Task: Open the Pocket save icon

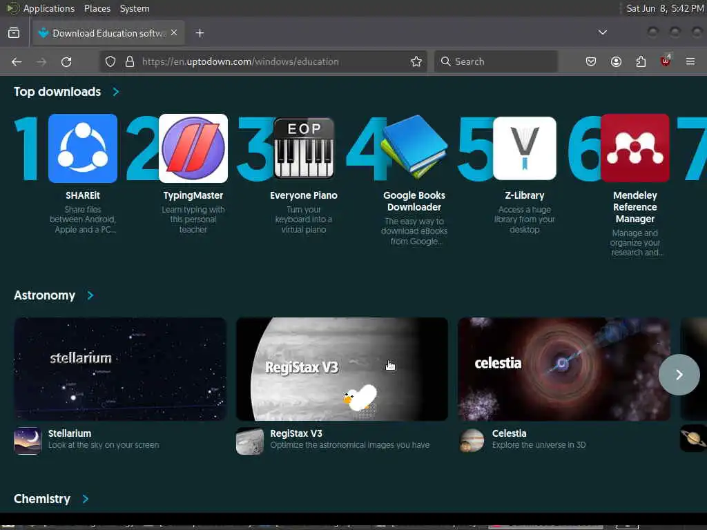Action: [591, 61]
